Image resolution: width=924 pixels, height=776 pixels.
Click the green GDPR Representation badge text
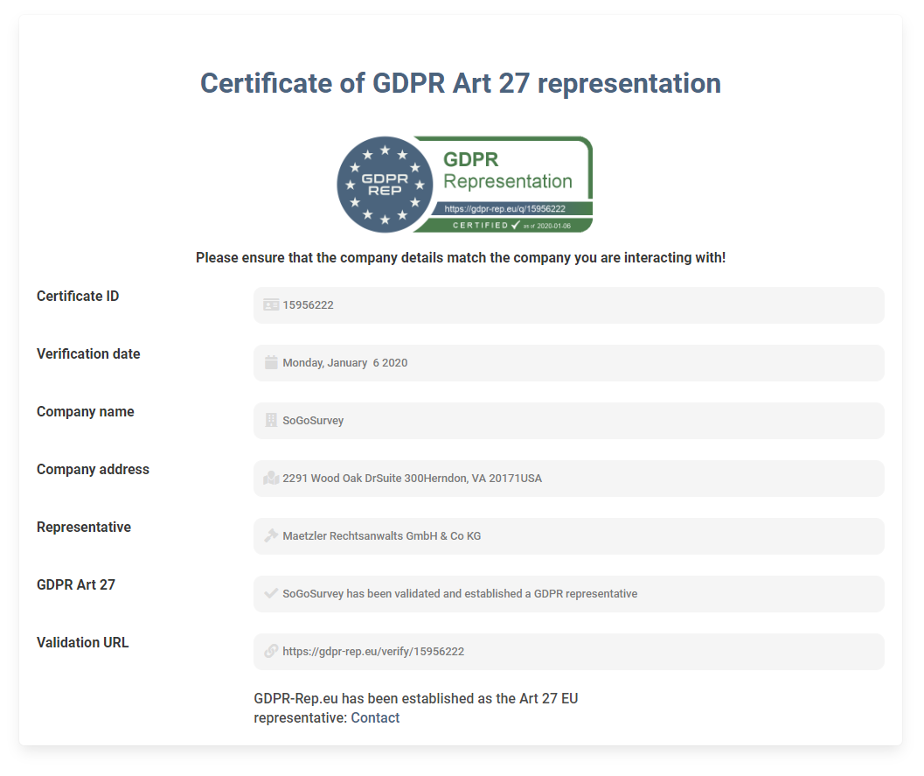(x=507, y=171)
